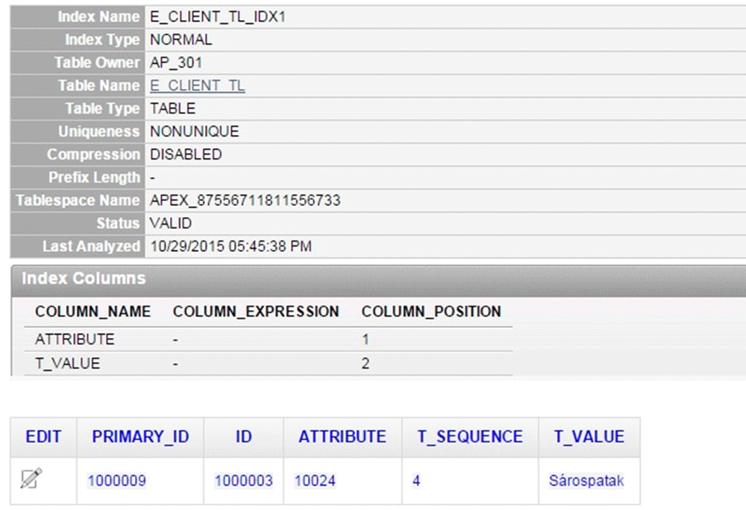Select the column position value 1
Screen dimensions: 746x510
366,339
